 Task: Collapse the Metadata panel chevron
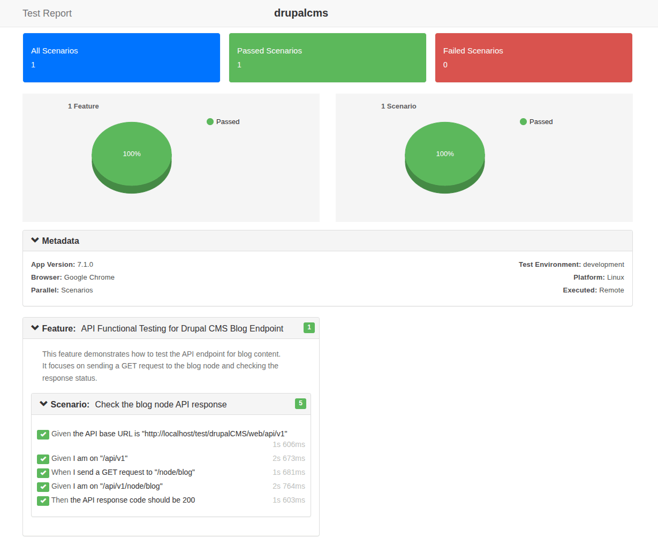coord(35,241)
